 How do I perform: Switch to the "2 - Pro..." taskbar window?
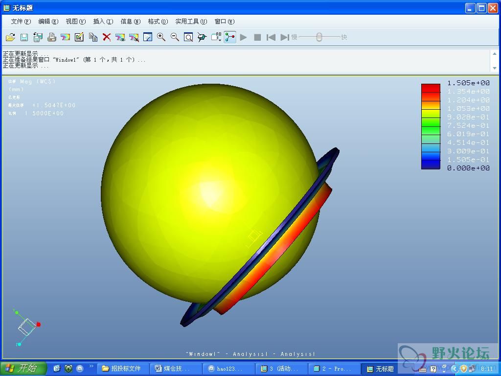pyautogui.click(x=335, y=369)
